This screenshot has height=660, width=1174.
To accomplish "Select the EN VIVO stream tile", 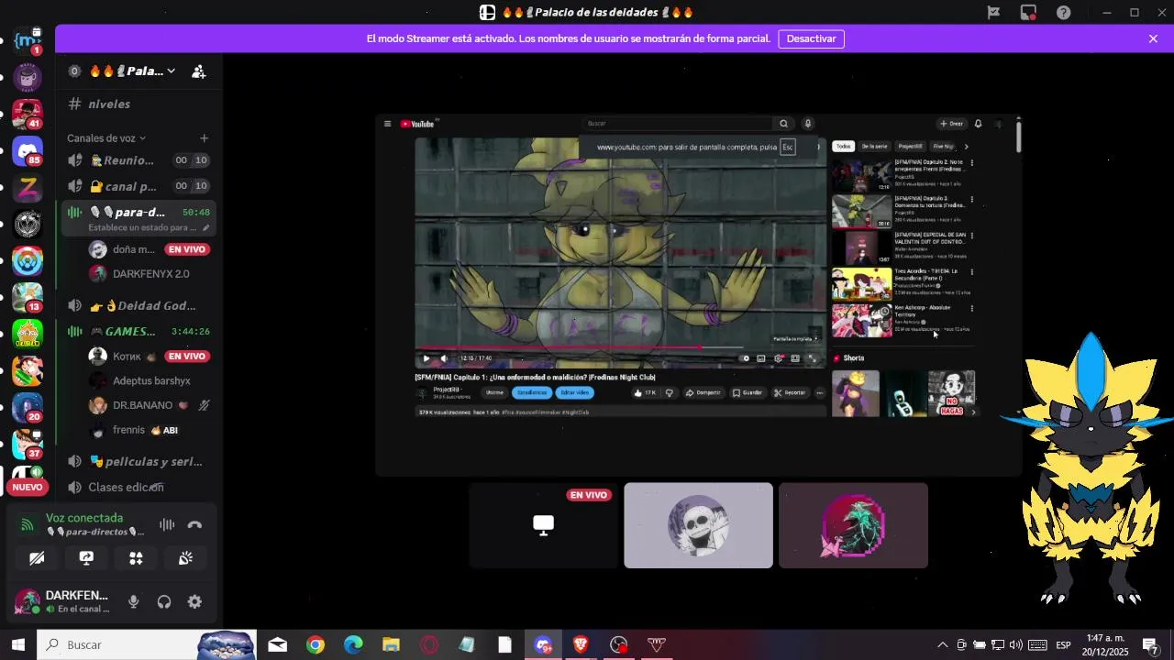I will 543,525.
